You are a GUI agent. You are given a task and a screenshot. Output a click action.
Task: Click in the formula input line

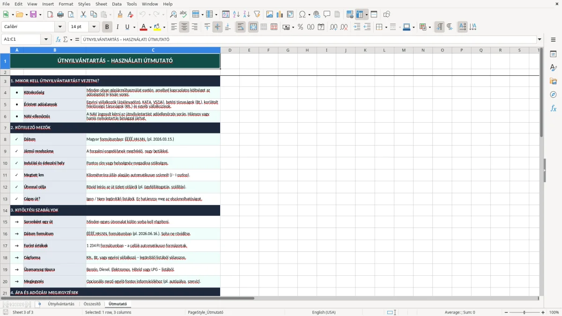tap(309, 39)
